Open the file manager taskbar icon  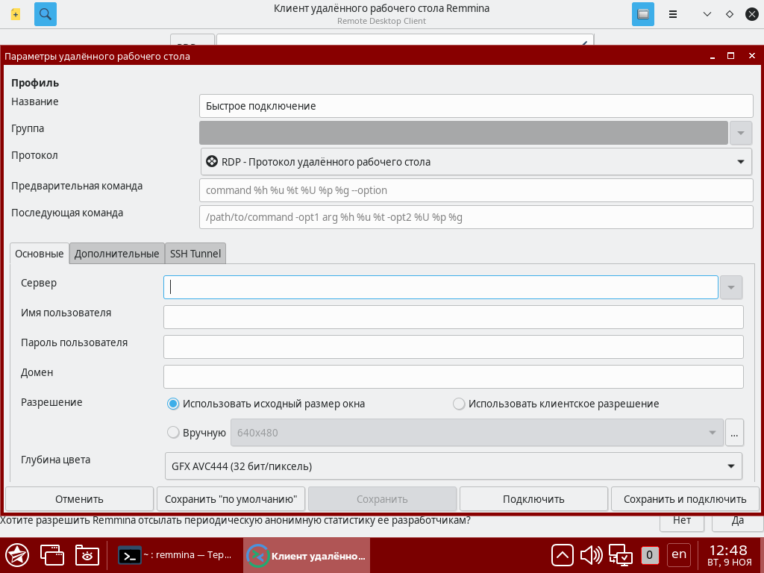coord(87,554)
